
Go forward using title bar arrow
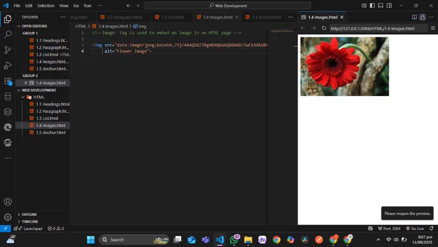[137, 6]
